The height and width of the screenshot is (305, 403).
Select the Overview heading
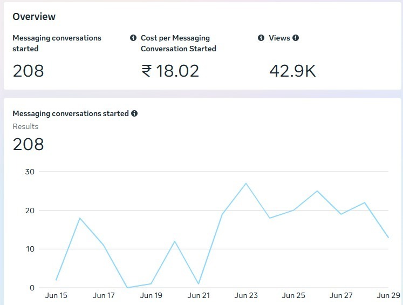point(34,17)
